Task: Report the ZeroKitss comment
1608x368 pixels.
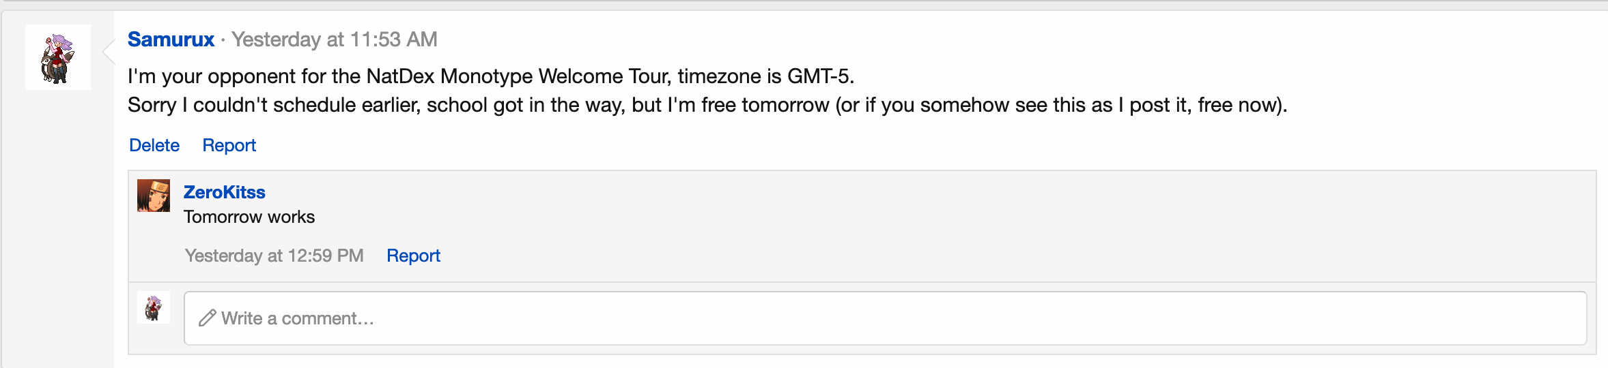Action: click(x=413, y=256)
